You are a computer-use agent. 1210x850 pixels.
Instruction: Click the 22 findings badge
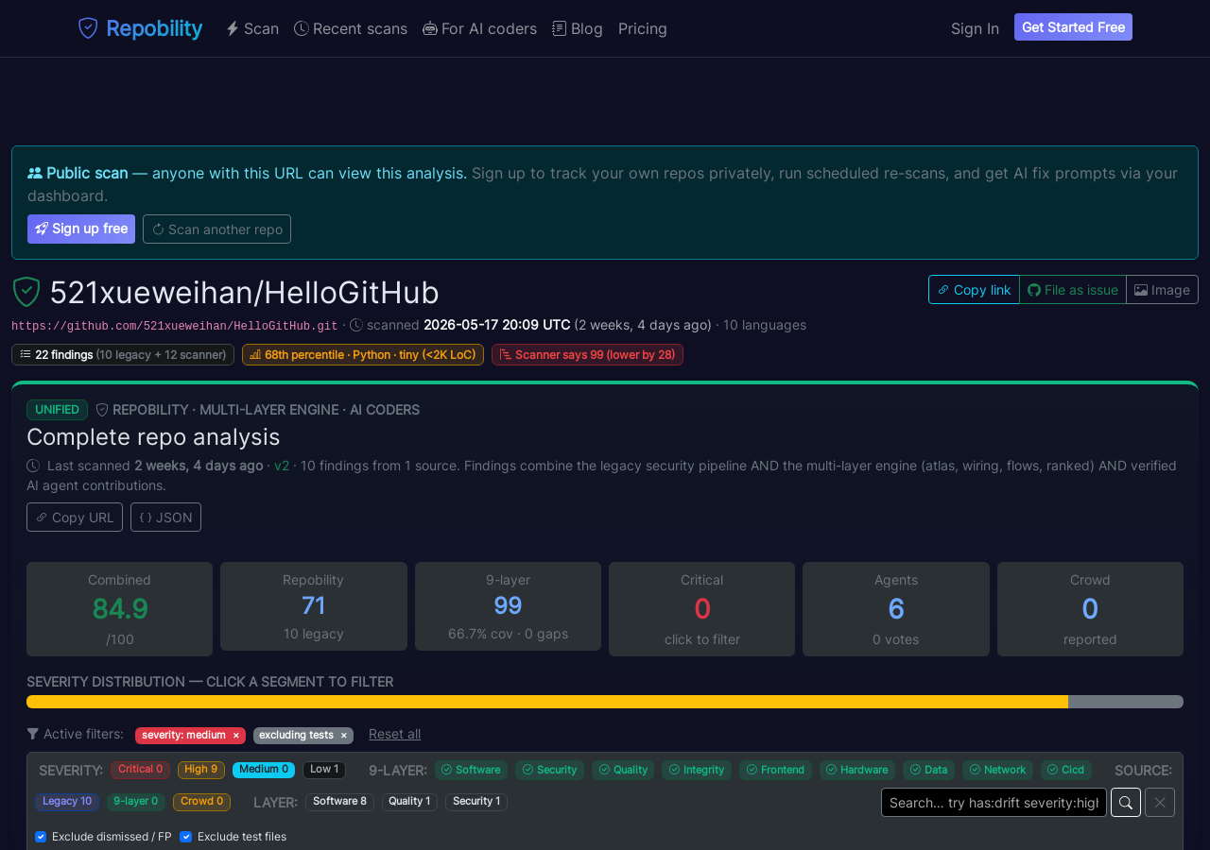[x=123, y=354]
